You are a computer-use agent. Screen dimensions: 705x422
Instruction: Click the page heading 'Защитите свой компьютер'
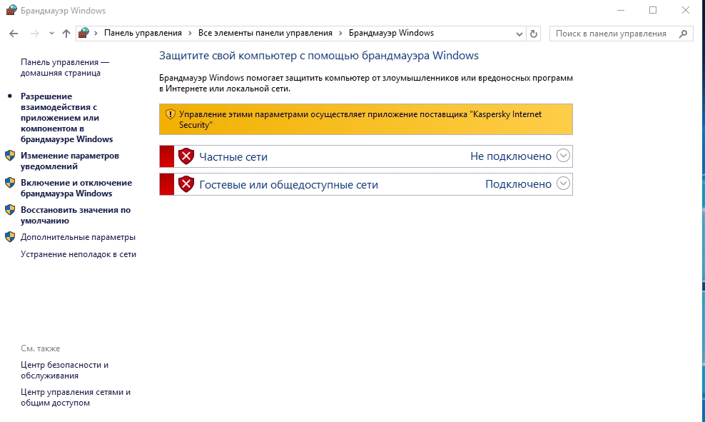pyautogui.click(x=319, y=55)
